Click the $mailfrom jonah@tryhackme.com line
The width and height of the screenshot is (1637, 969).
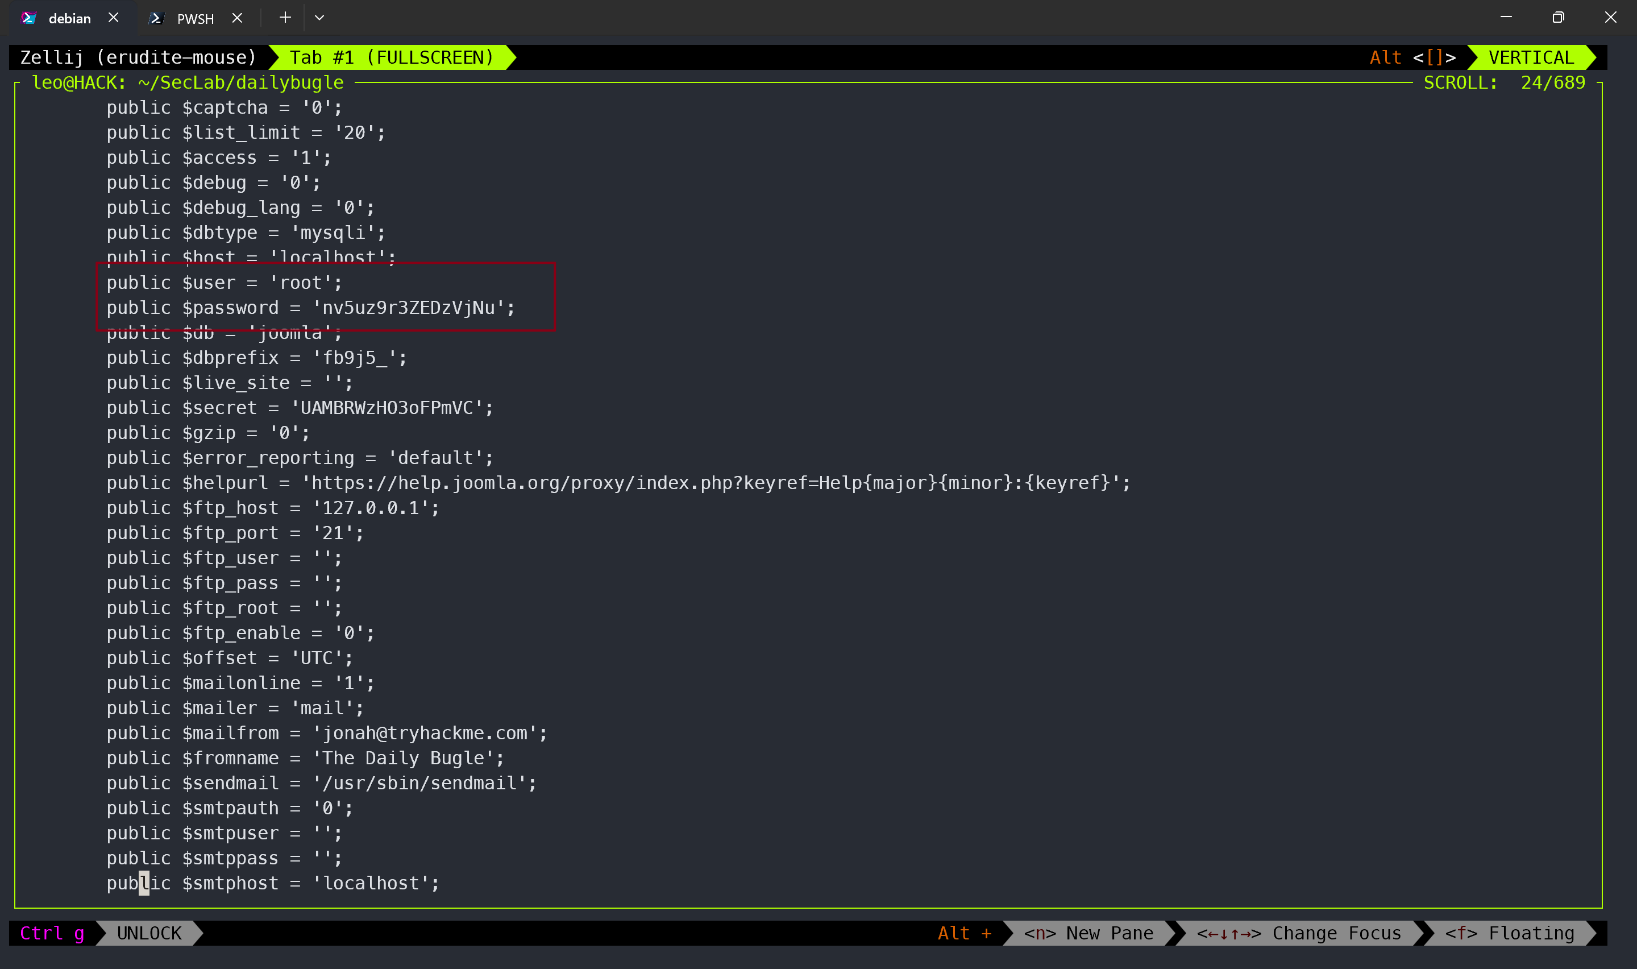(x=327, y=732)
